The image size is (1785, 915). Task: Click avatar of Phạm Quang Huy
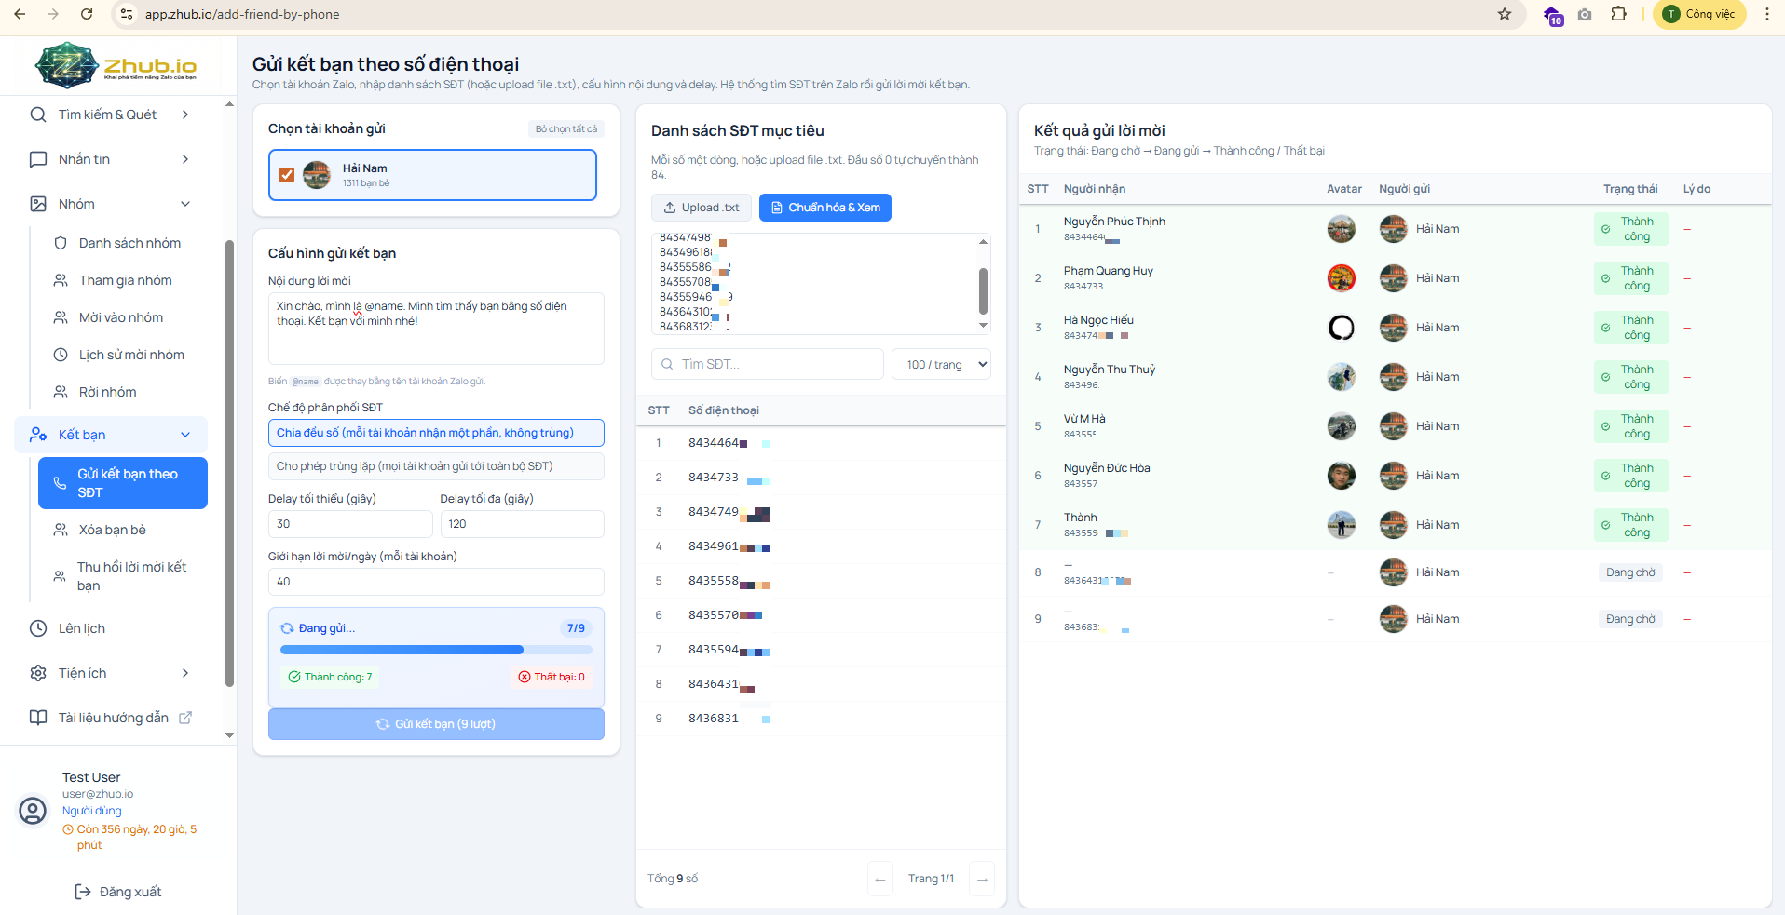pos(1341,278)
